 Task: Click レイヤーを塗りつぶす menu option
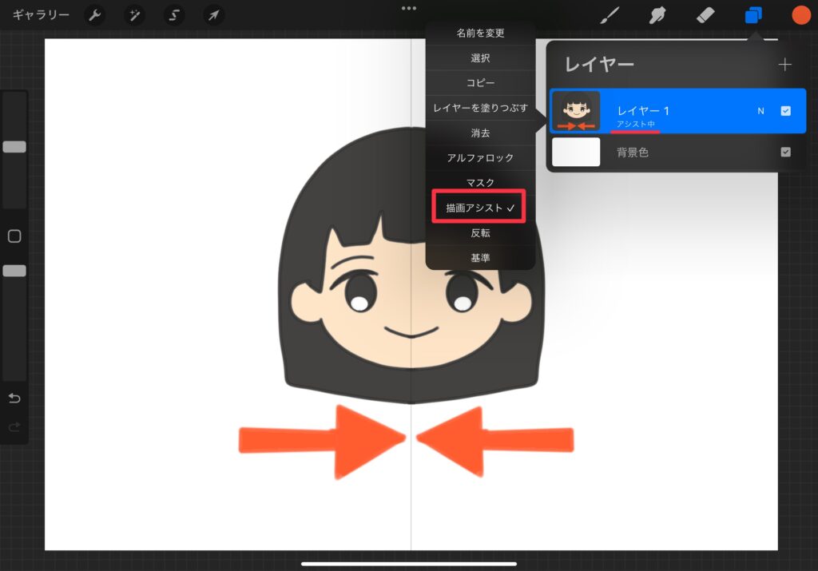480,108
